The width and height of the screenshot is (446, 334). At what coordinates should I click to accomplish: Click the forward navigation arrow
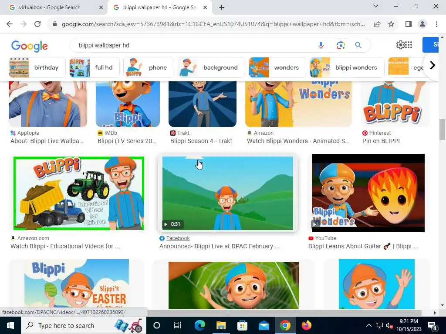click(24, 24)
